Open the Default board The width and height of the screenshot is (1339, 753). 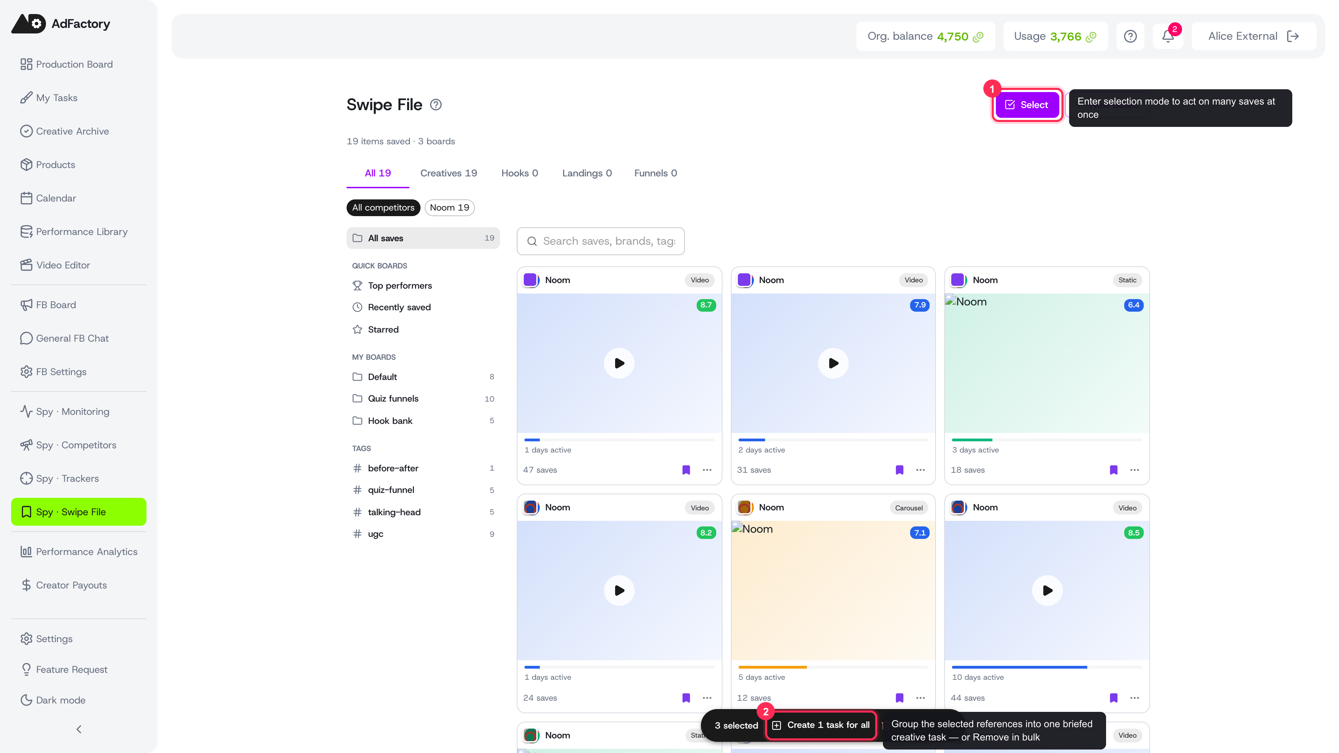(x=423, y=377)
